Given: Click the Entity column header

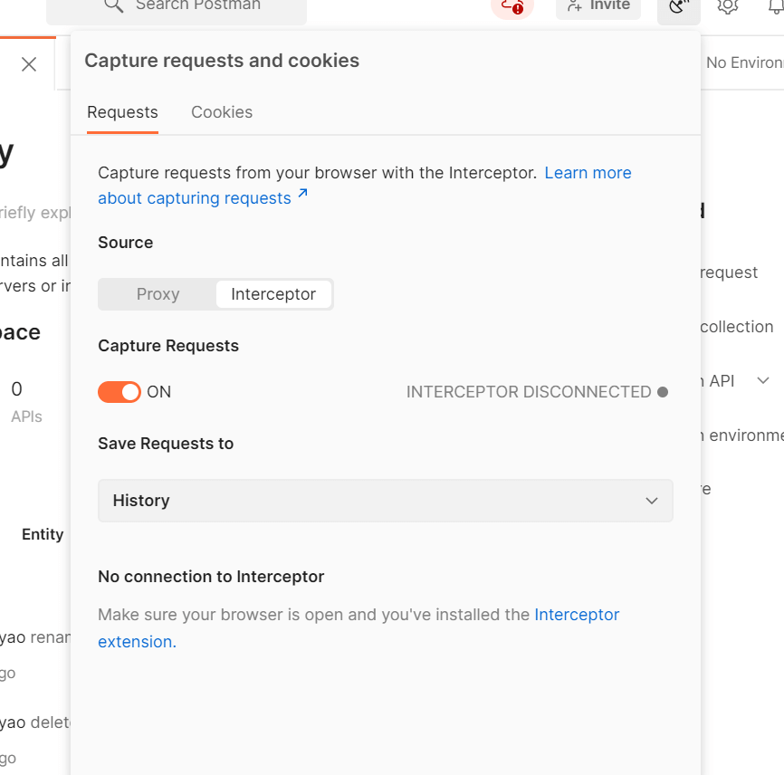Looking at the screenshot, I should coord(43,534).
